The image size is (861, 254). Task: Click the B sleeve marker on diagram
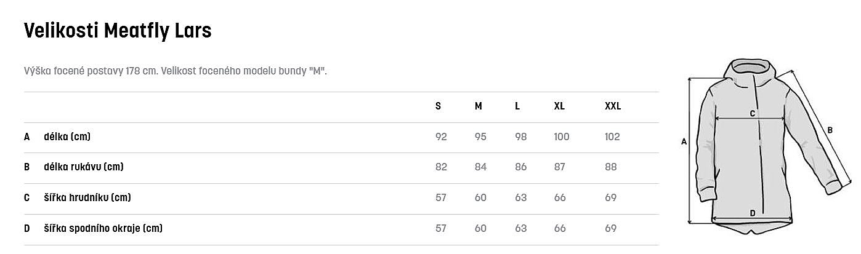(830, 130)
